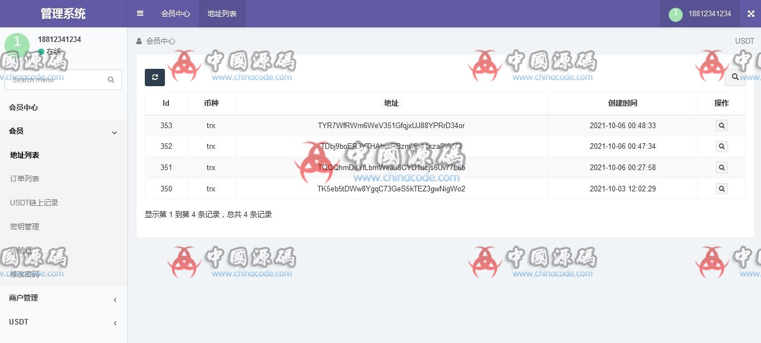Click the user avatar in top header
This screenshot has width=761, height=343.
tap(675, 15)
